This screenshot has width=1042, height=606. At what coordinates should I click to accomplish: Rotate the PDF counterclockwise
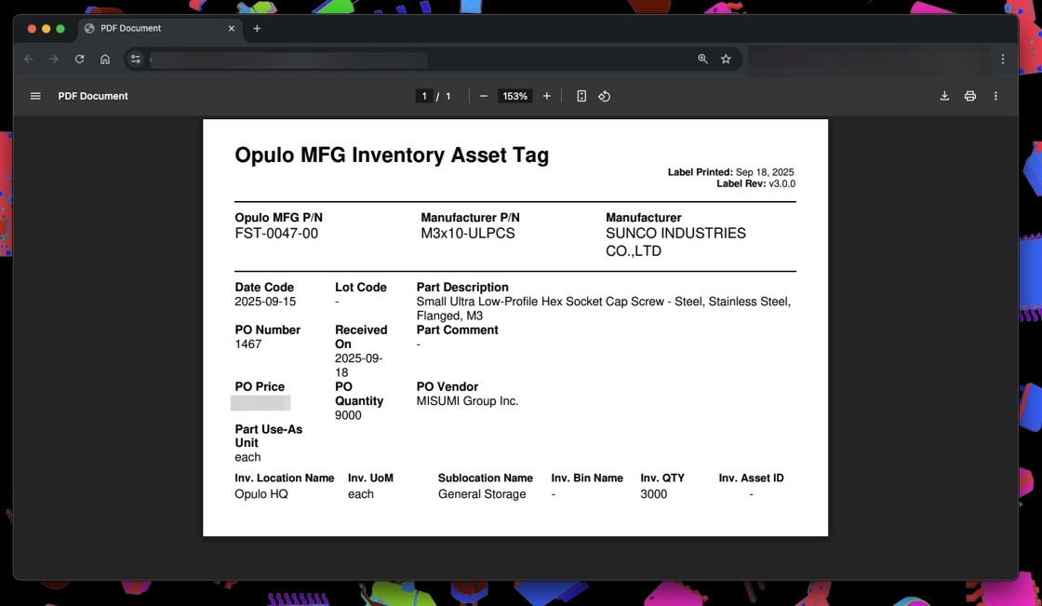(x=605, y=96)
